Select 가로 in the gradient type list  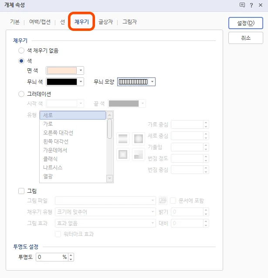pyautogui.click(x=73, y=124)
